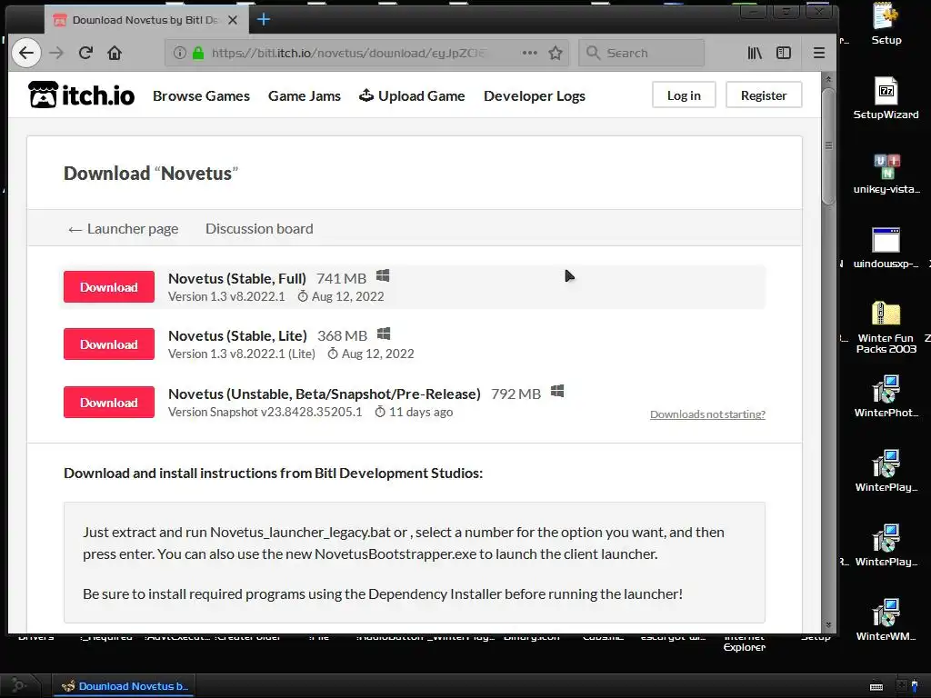Click the browser forward arrow
This screenshot has height=698, width=931.
pos(56,53)
